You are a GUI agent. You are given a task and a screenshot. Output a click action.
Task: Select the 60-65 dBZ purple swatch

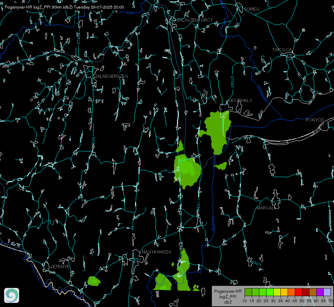tap(320, 292)
